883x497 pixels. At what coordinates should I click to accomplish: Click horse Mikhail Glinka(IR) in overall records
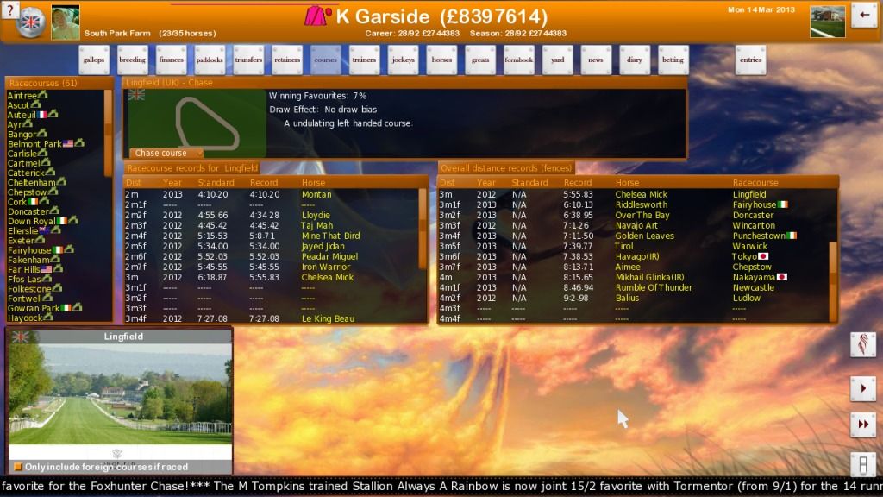[650, 277]
